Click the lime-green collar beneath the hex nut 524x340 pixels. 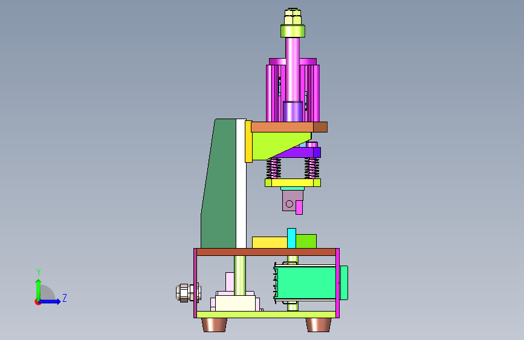click(293, 31)
